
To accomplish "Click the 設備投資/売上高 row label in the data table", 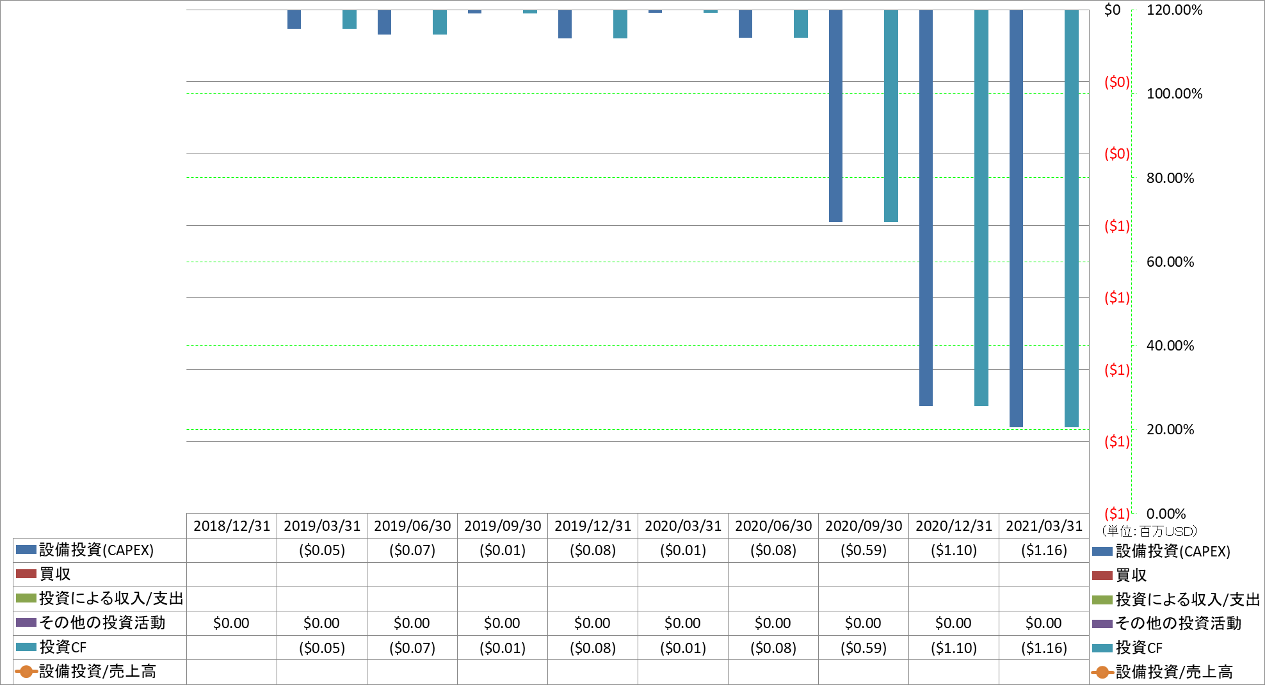I will pos(97,672).
